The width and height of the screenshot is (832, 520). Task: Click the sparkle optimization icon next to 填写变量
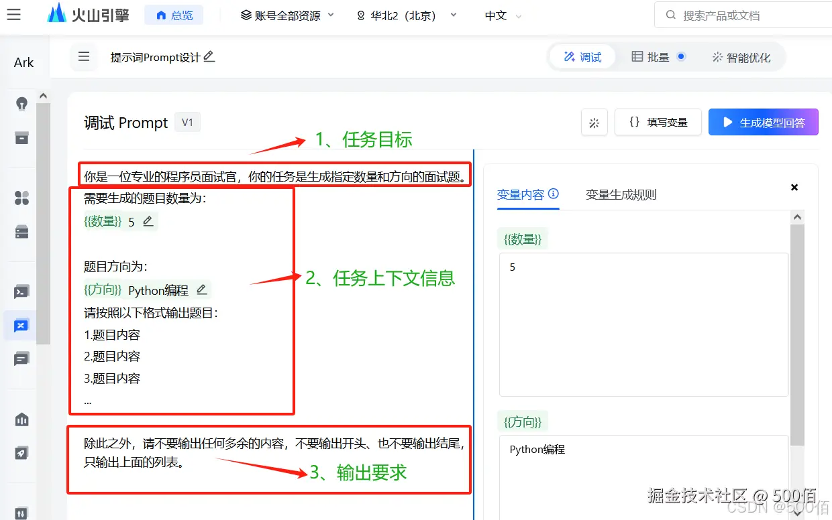(x=594, y=122)
